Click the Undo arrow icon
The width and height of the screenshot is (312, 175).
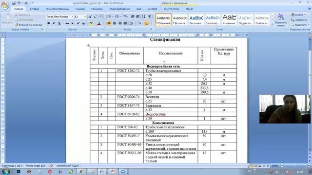click(19, 3)
